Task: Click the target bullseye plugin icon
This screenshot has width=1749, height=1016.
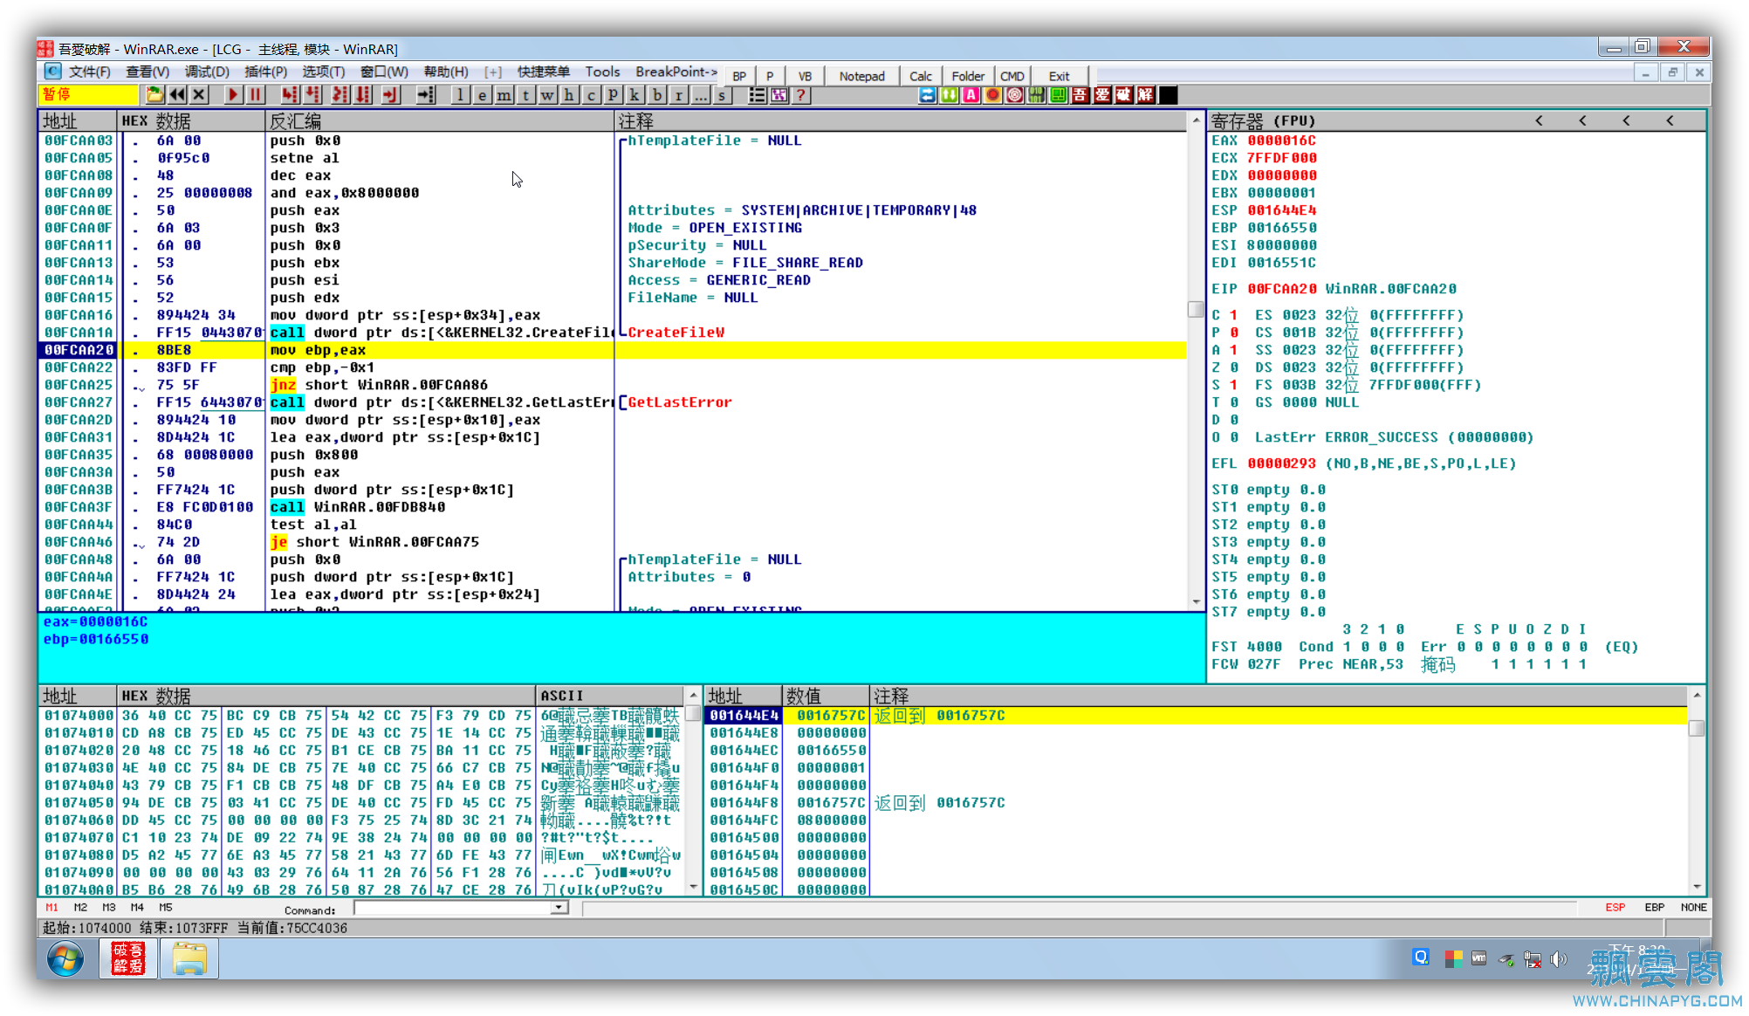Action: pyautogui.click(x=1014, y=95)
